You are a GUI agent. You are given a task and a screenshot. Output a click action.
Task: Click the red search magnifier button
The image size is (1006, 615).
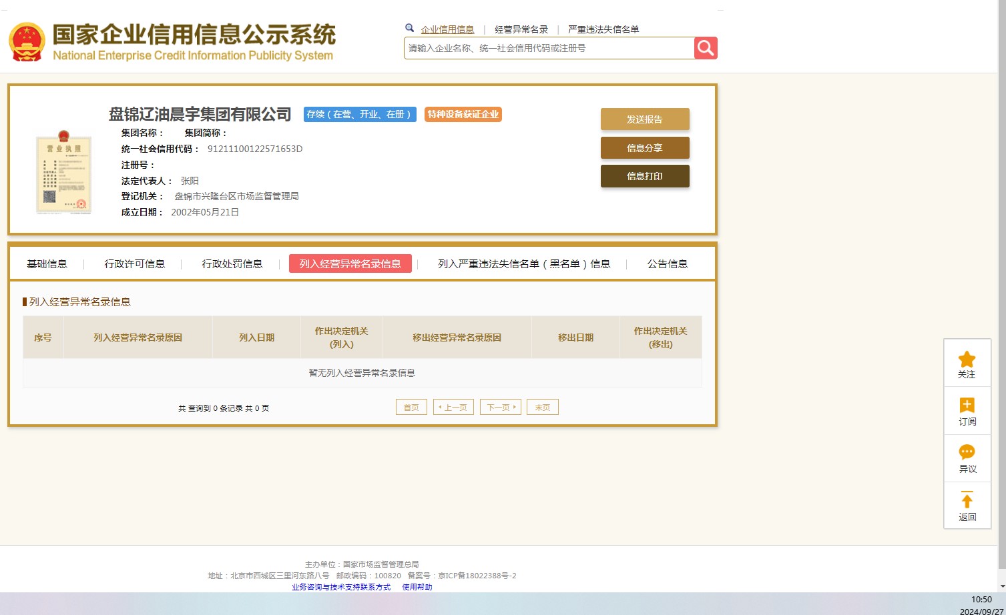click(706, 48)
